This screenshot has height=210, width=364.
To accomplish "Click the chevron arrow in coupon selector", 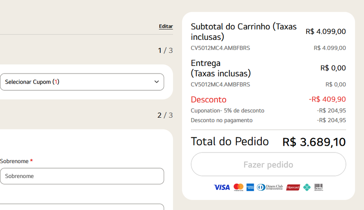I will [157, 82].
